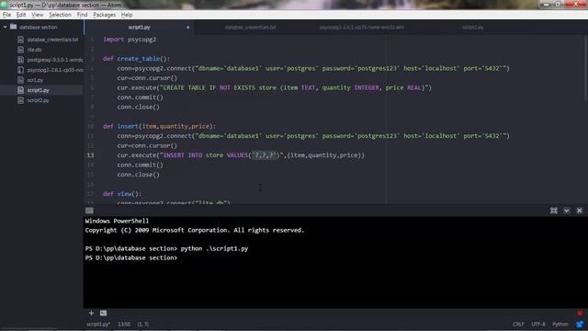Click folder icon of database section
This screenshot has width=588, height=331.
[x=13, y=27]
